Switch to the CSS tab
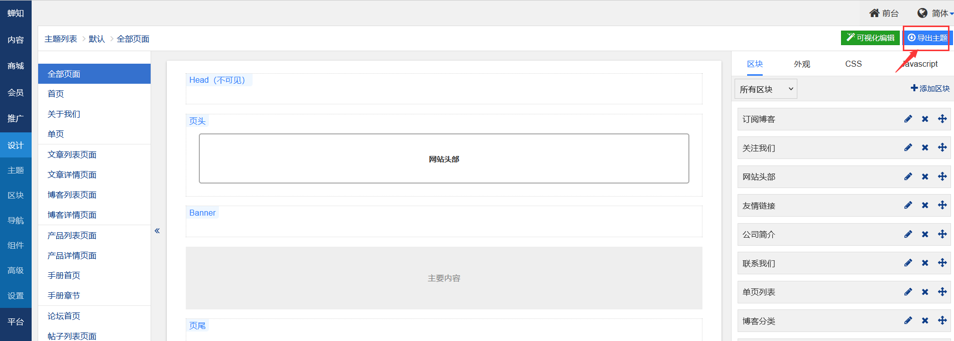The image size is (954, 341). point(853,64)
